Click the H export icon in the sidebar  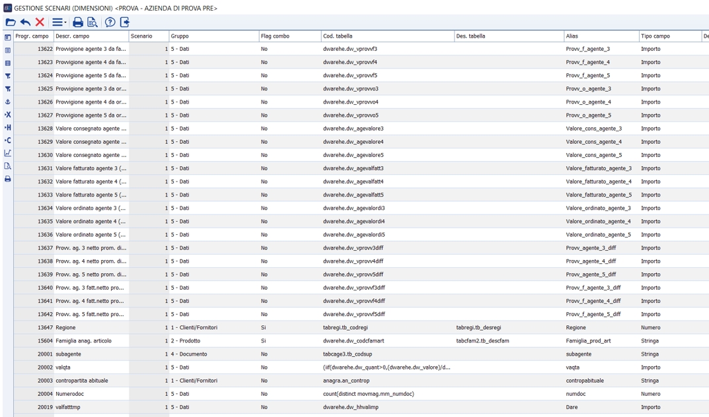tap(8, 128)
